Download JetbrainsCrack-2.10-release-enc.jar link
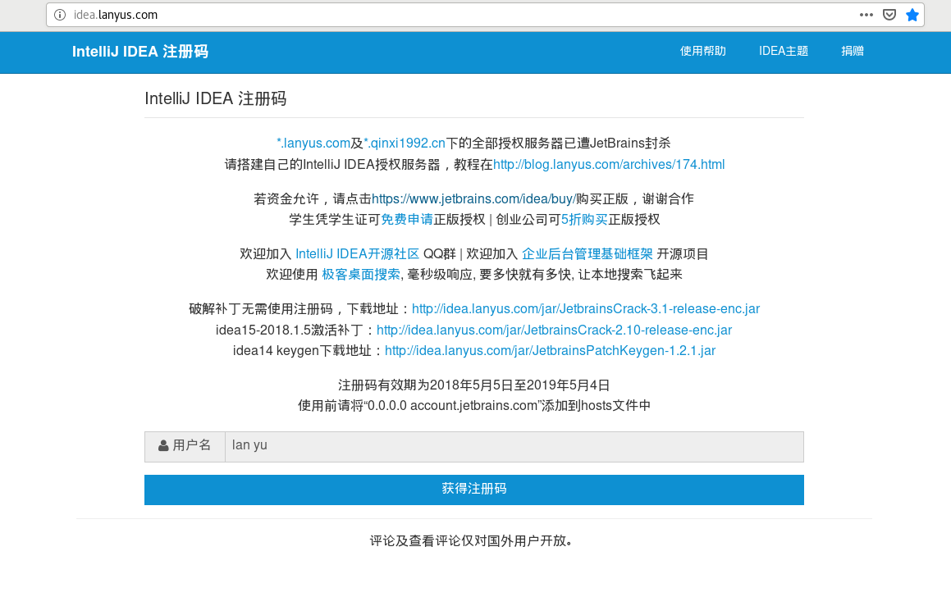The height and width of the screenshot is (606, 951). click(555, 330)
